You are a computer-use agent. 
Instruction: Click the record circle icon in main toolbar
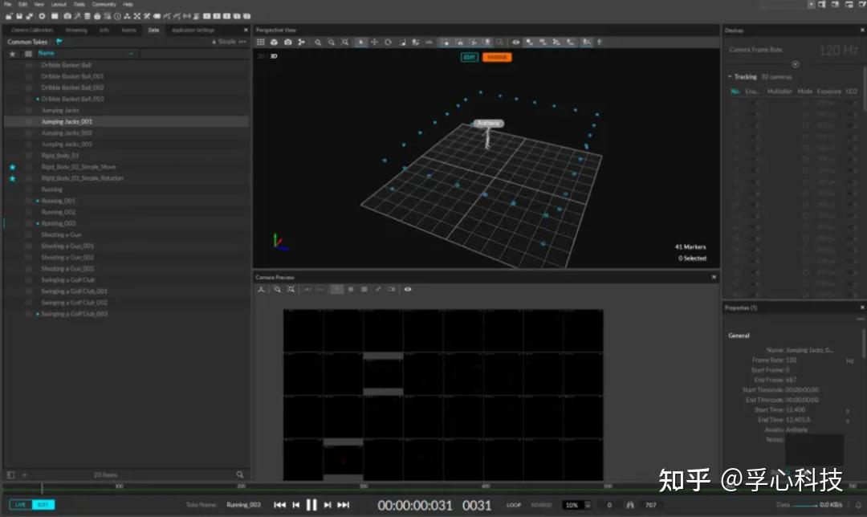pos(42,16)
